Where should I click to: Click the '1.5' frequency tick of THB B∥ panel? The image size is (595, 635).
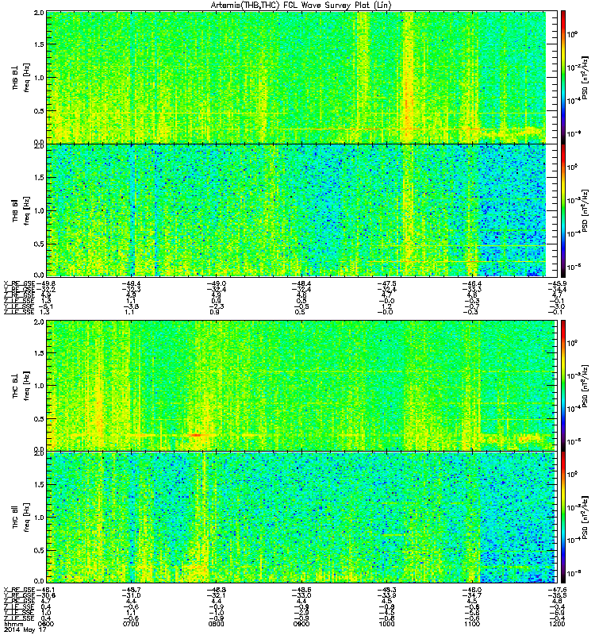tap(40, 177)
